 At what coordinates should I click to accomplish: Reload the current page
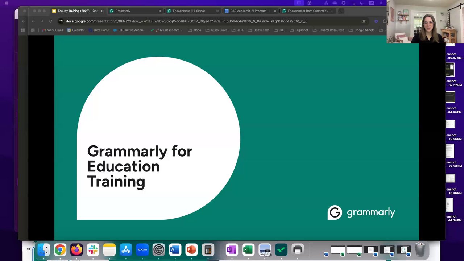(51, 21)
